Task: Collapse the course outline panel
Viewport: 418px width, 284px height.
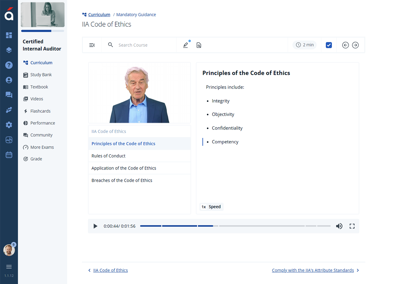Action: point(92,45)
